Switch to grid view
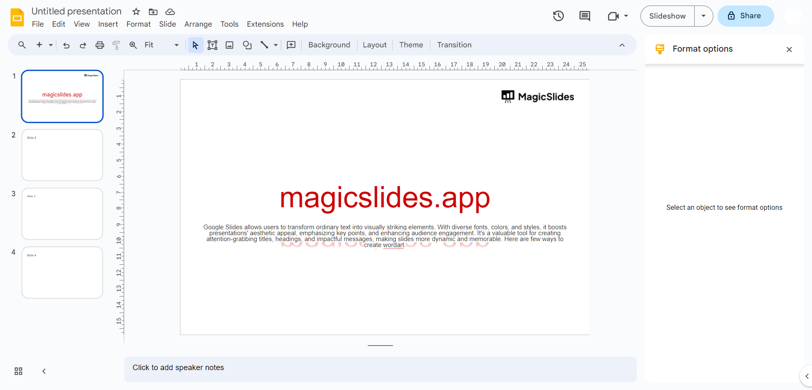The width and height of the screenshot is (812, 390). coord(18,371)
